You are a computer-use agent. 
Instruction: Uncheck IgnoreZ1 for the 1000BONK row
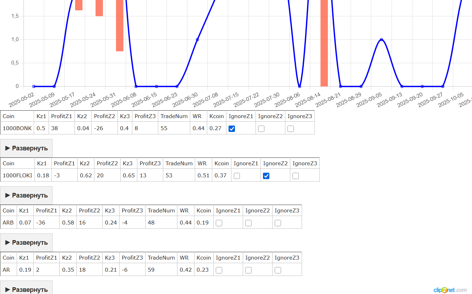pos(232,129)
